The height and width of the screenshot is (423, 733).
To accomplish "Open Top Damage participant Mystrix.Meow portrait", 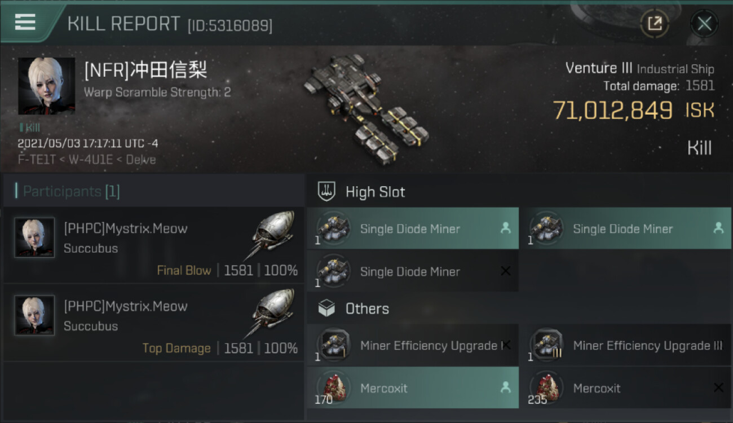I will point(34,315).
